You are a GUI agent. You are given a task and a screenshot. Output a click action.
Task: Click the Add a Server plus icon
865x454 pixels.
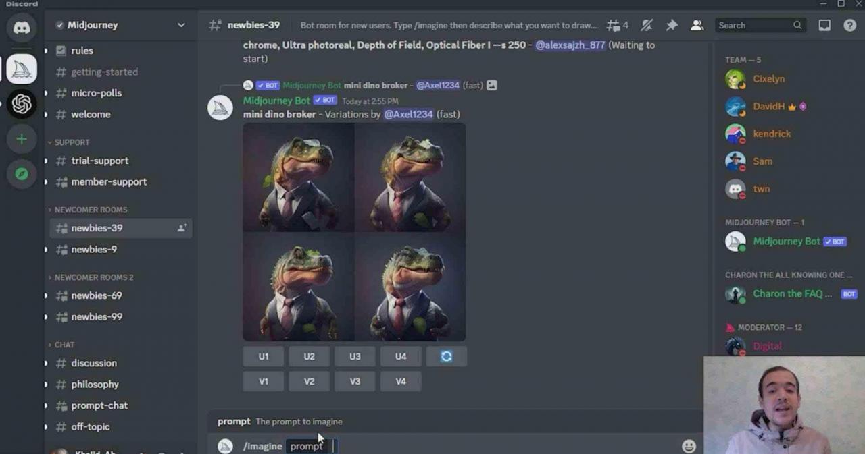(x=22, y=139)
